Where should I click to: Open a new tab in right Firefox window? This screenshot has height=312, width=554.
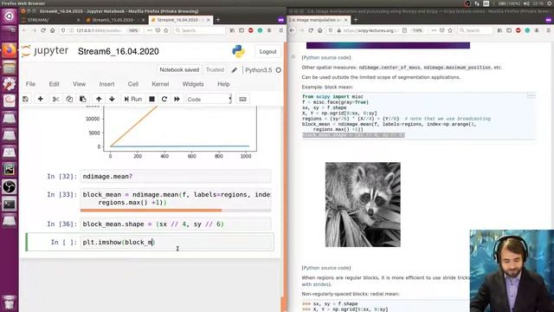click(356, 20)
